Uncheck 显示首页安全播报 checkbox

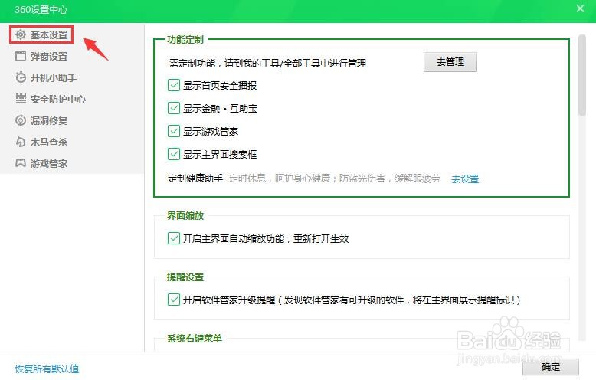pos(174,85)
